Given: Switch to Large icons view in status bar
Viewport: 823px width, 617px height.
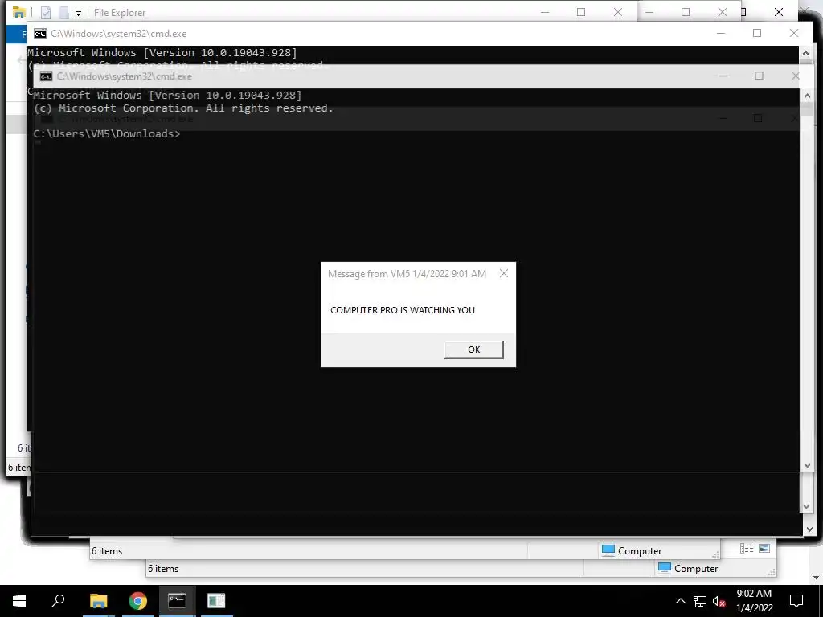Looking at the screenshot, I should point(764,548).
